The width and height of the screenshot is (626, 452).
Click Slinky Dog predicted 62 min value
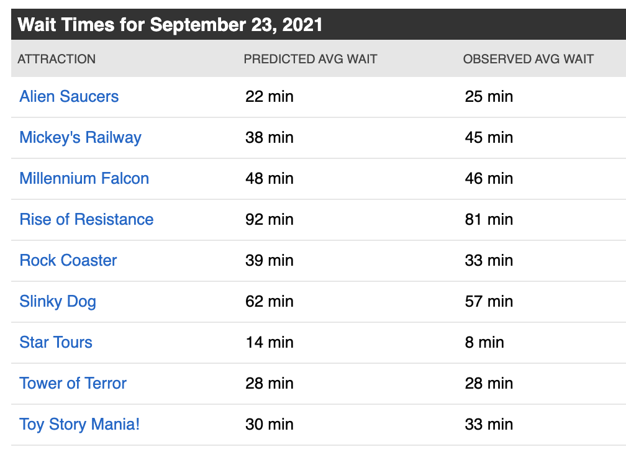[x=270, y=301]
